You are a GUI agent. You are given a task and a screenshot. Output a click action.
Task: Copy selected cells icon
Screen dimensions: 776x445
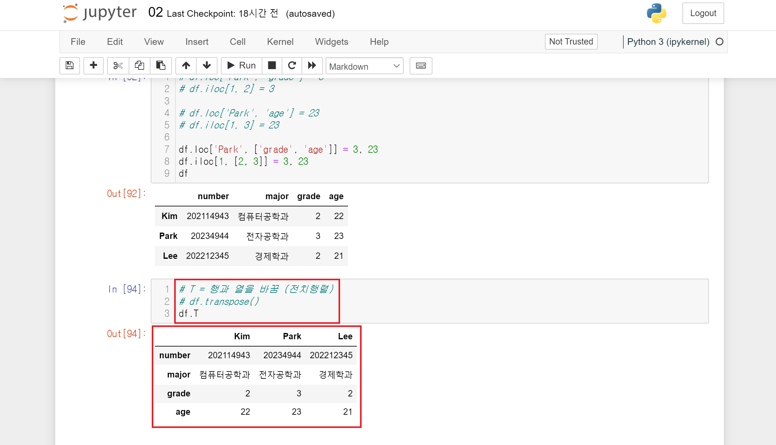[139, 66]
